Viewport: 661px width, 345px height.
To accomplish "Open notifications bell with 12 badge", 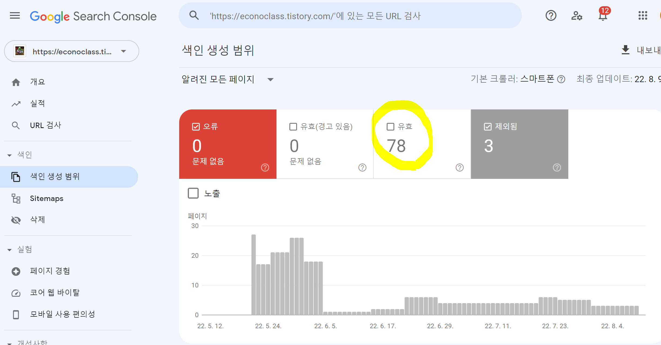I will click(603, 16).
